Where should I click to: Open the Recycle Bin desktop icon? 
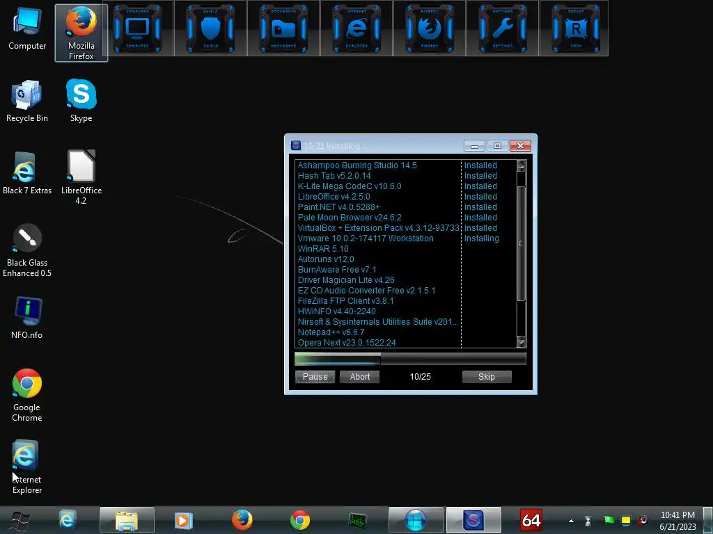27,102
